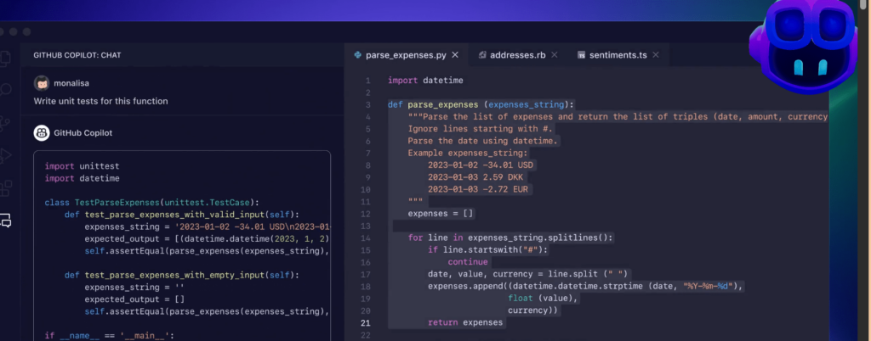This screenshot has width=871, height=341.
Task: Click line number 21 in the editor gutter
Action: (366, 322)
